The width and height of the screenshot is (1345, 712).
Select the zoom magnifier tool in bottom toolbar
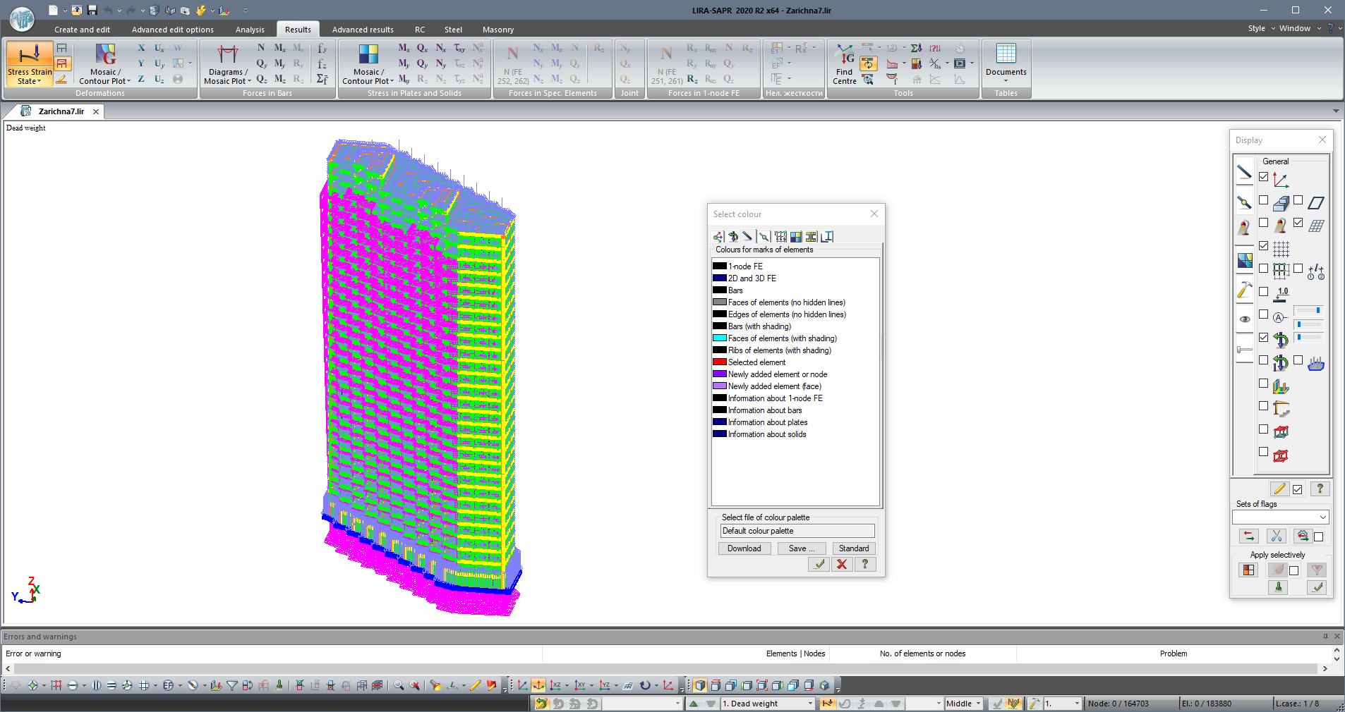click(399, 685)
